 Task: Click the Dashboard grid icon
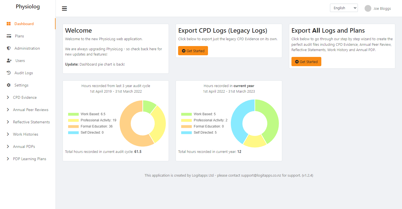coord(9,24)
